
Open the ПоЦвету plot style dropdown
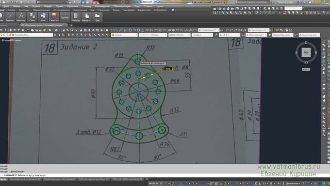[202, 35]
